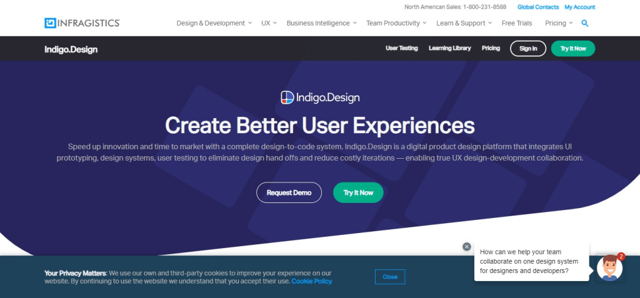Click the 'Create Better User Experiences' heading
Viewport: 640px width, 298px height.
point(320,126)
